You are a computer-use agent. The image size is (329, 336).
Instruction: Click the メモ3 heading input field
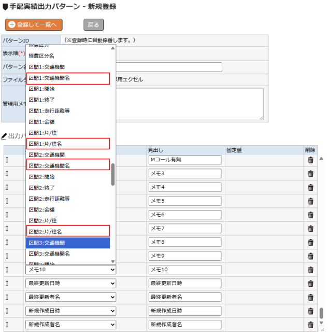click(x=184, y=173)
